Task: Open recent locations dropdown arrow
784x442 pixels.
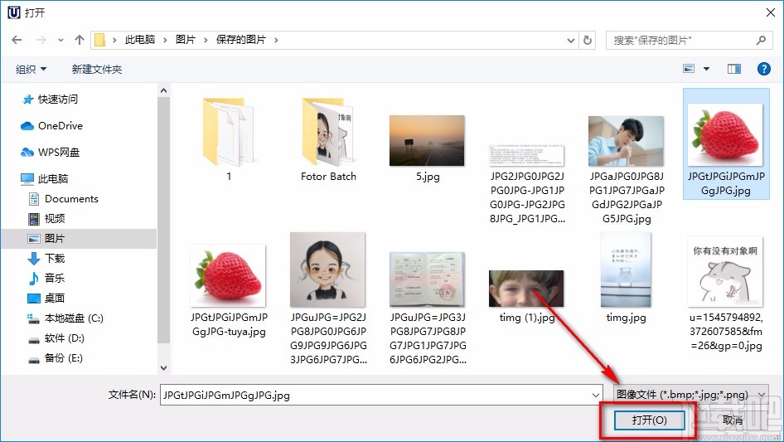Action: point(60,40)
